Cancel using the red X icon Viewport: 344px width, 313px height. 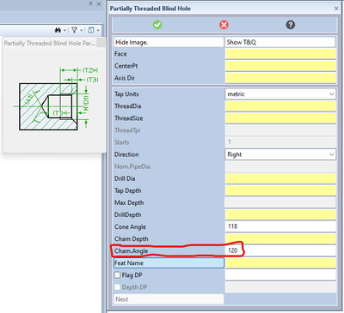coord(224,25)
